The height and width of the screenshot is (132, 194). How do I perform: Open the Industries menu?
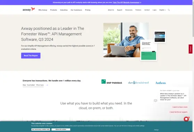[64, 10]
